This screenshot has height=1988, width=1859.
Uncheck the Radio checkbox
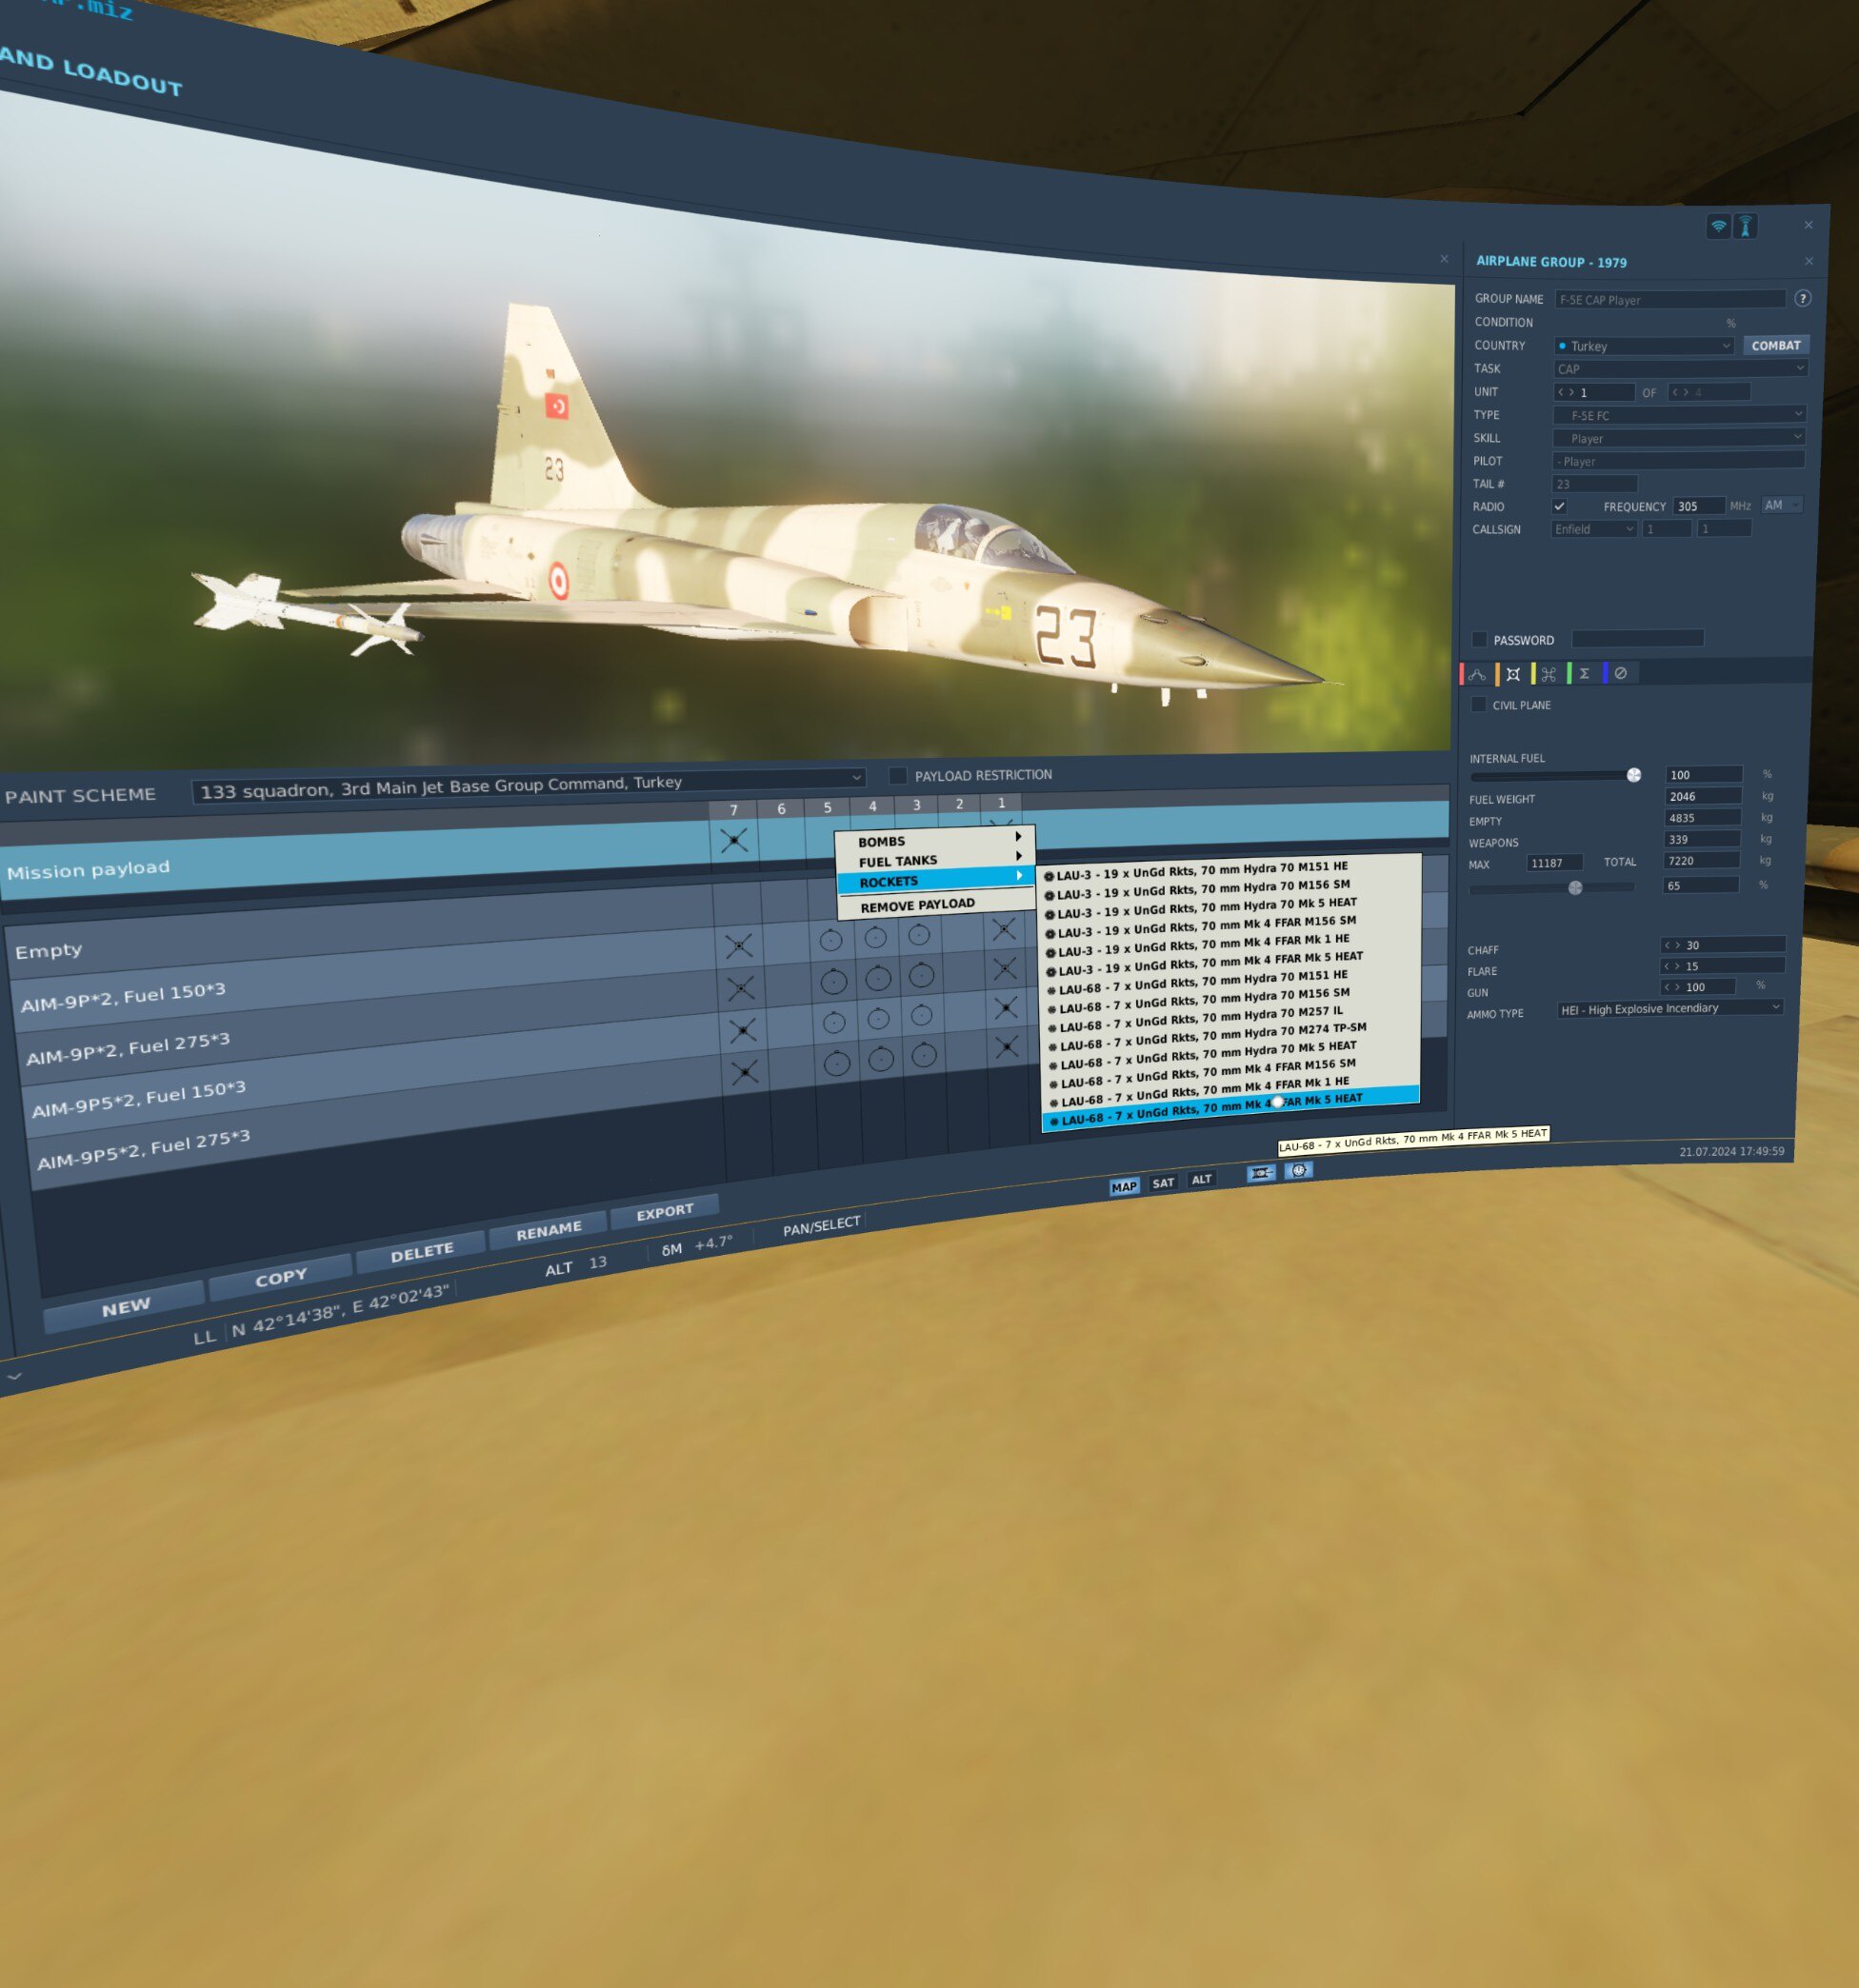1559,506
